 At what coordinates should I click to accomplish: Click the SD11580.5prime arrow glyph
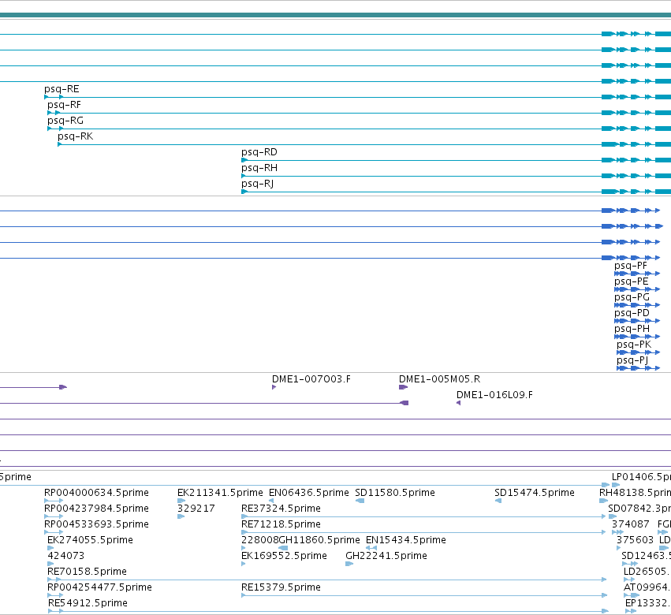(x=360, y=501)
